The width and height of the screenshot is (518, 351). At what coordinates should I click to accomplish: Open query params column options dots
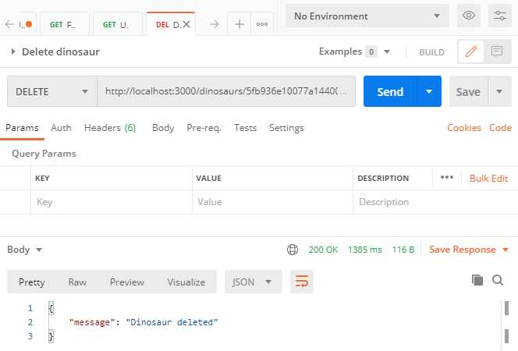point(447,178)
